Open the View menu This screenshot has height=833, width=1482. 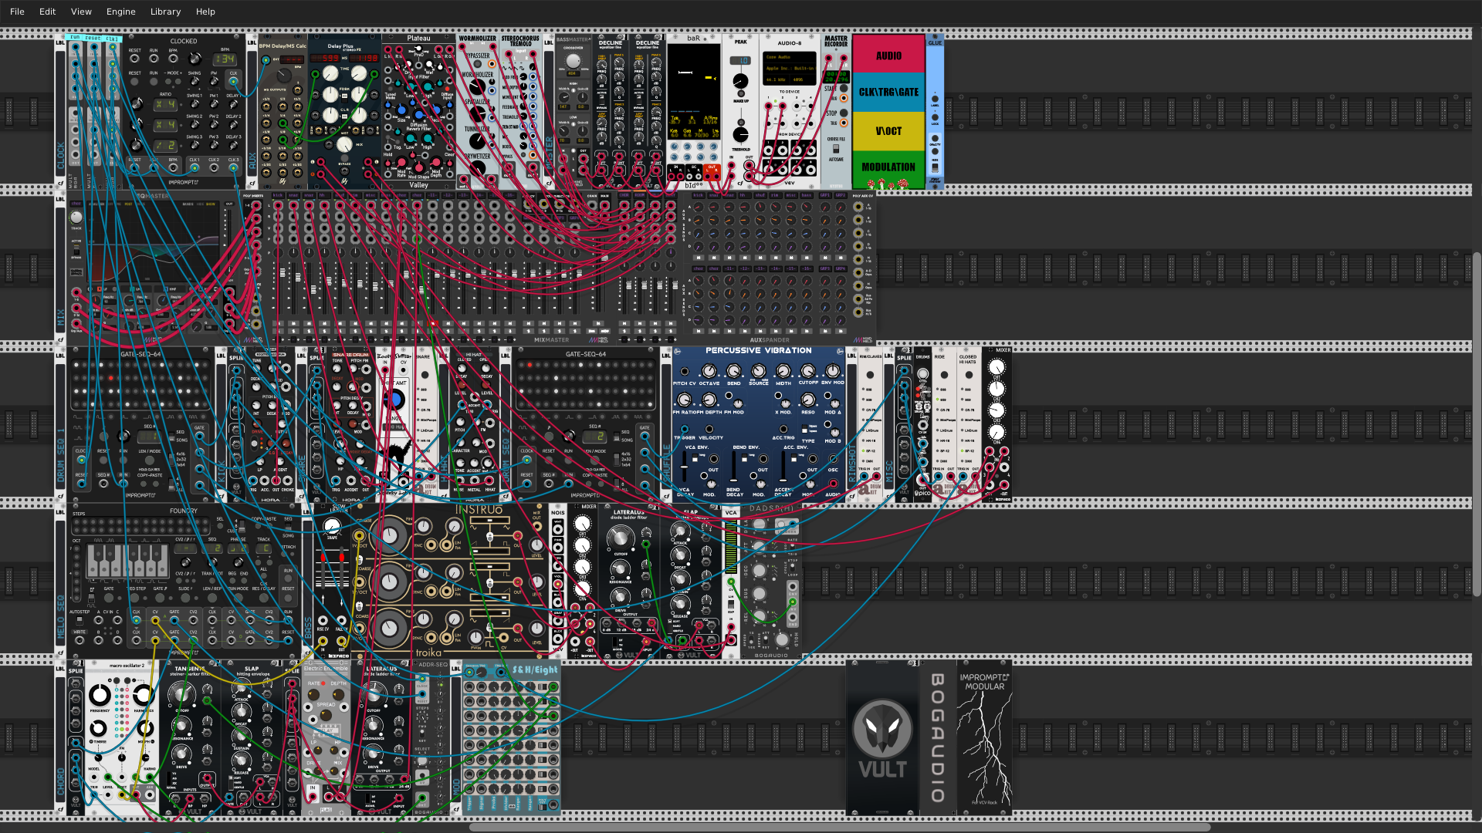click(x=81, y=12)
